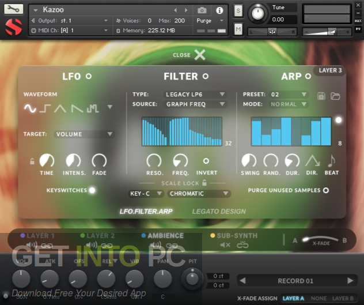Screen dimensions: 364x305
Task: Open the Purge dropdown menu
Action: point(210,21)
